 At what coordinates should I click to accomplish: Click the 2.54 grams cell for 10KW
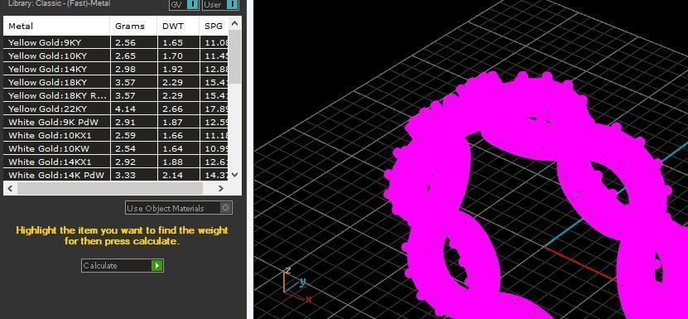133,148
